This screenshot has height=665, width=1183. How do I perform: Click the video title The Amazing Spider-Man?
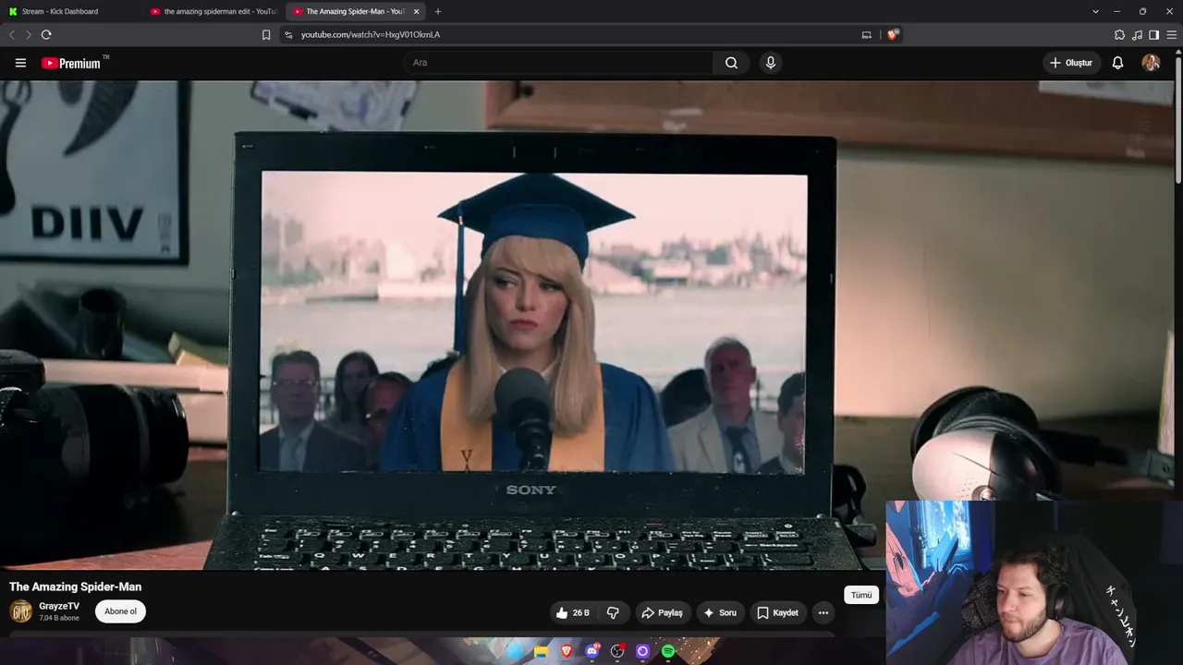(75, 586)
